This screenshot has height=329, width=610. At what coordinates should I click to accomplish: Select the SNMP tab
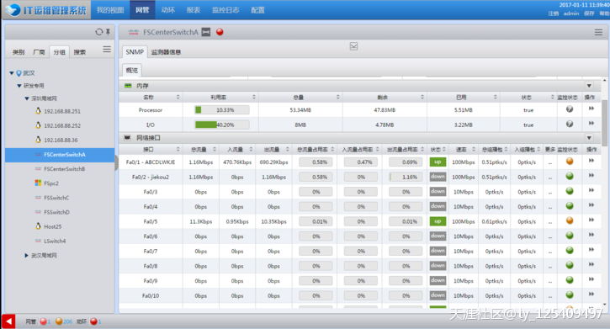[135, 51]
